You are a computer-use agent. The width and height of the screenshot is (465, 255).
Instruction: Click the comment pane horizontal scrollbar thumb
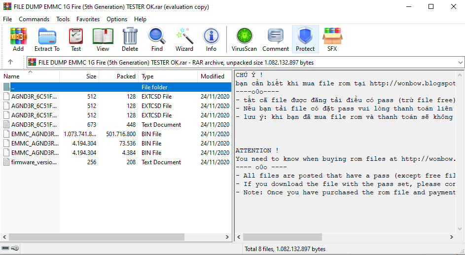click(283, 237)
